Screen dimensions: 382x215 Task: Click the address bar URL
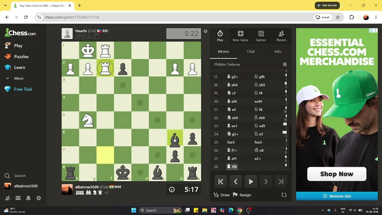72,17
